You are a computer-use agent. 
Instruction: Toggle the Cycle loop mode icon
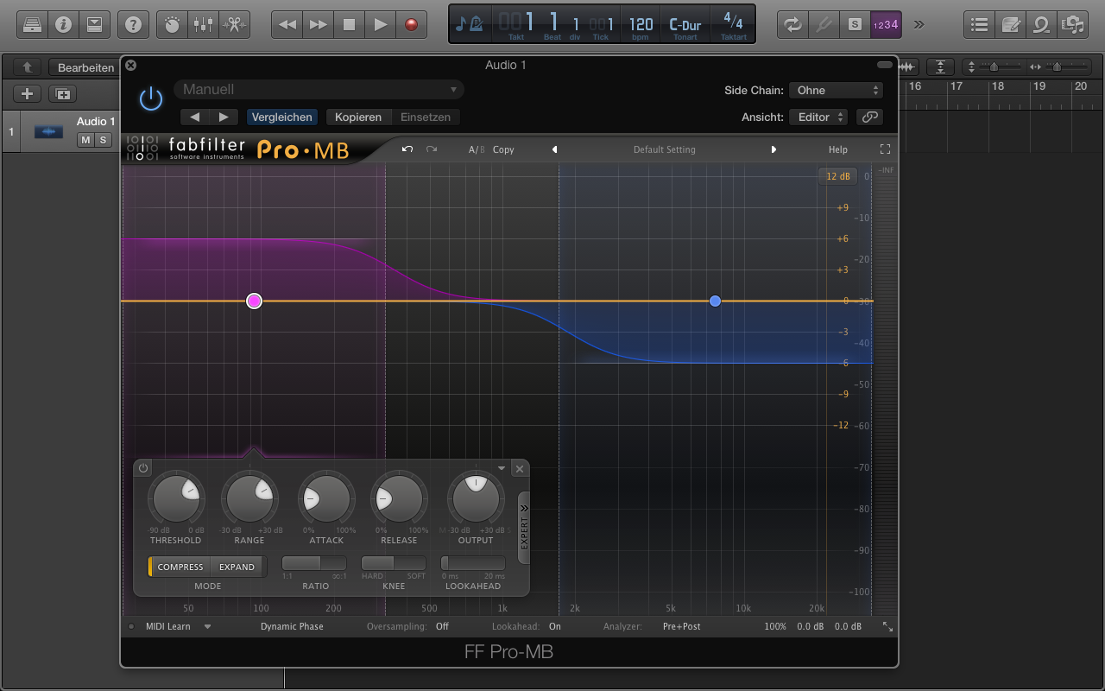click(x=792, y=25)
